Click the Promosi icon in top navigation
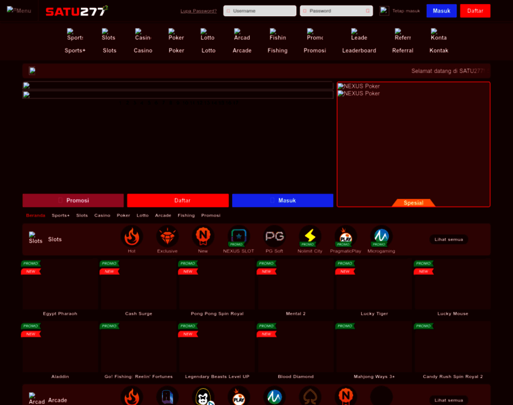The image size is (513, 405). [315, 34]
